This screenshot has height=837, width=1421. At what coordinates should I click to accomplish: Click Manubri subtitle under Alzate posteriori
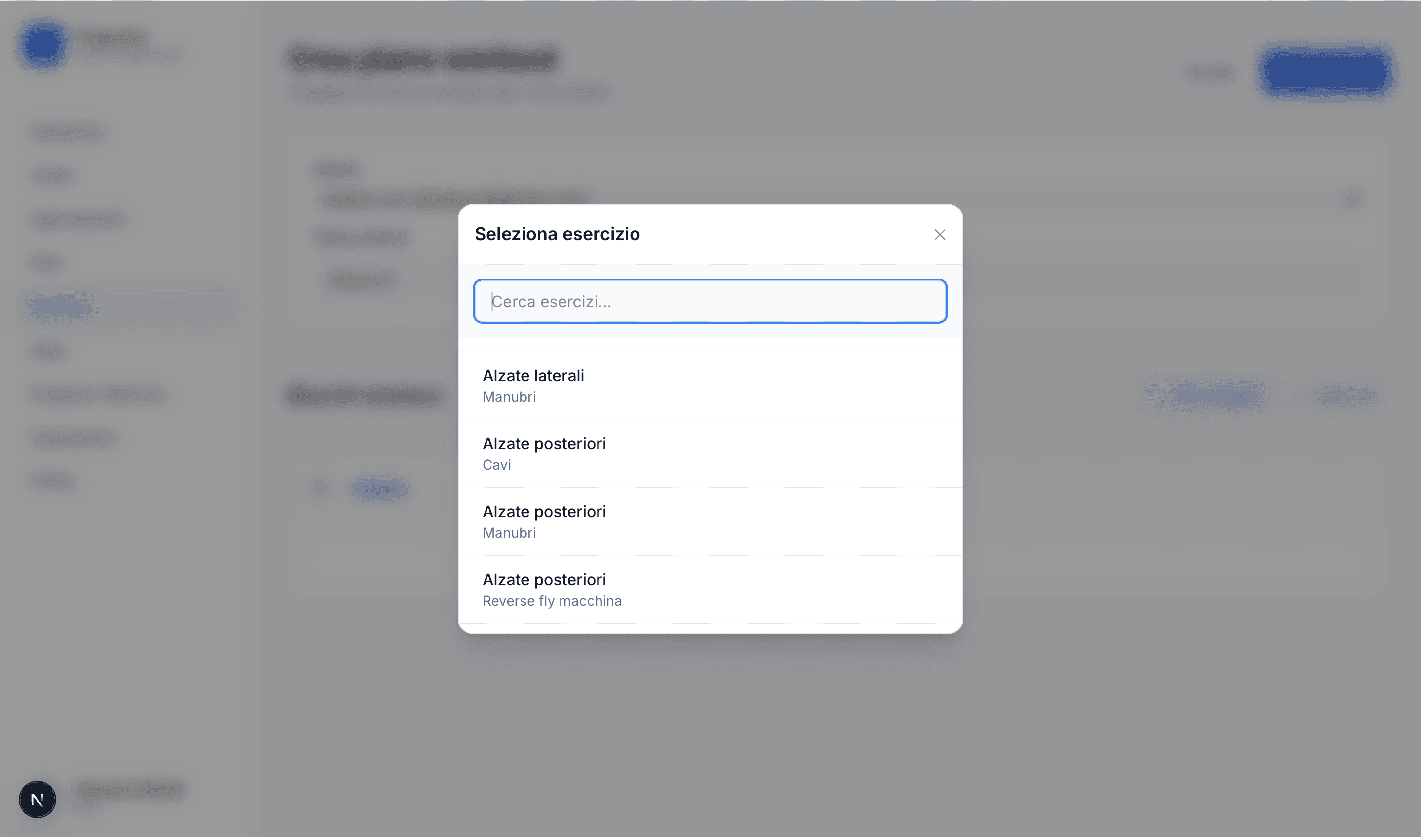click(x=509, y=533)
